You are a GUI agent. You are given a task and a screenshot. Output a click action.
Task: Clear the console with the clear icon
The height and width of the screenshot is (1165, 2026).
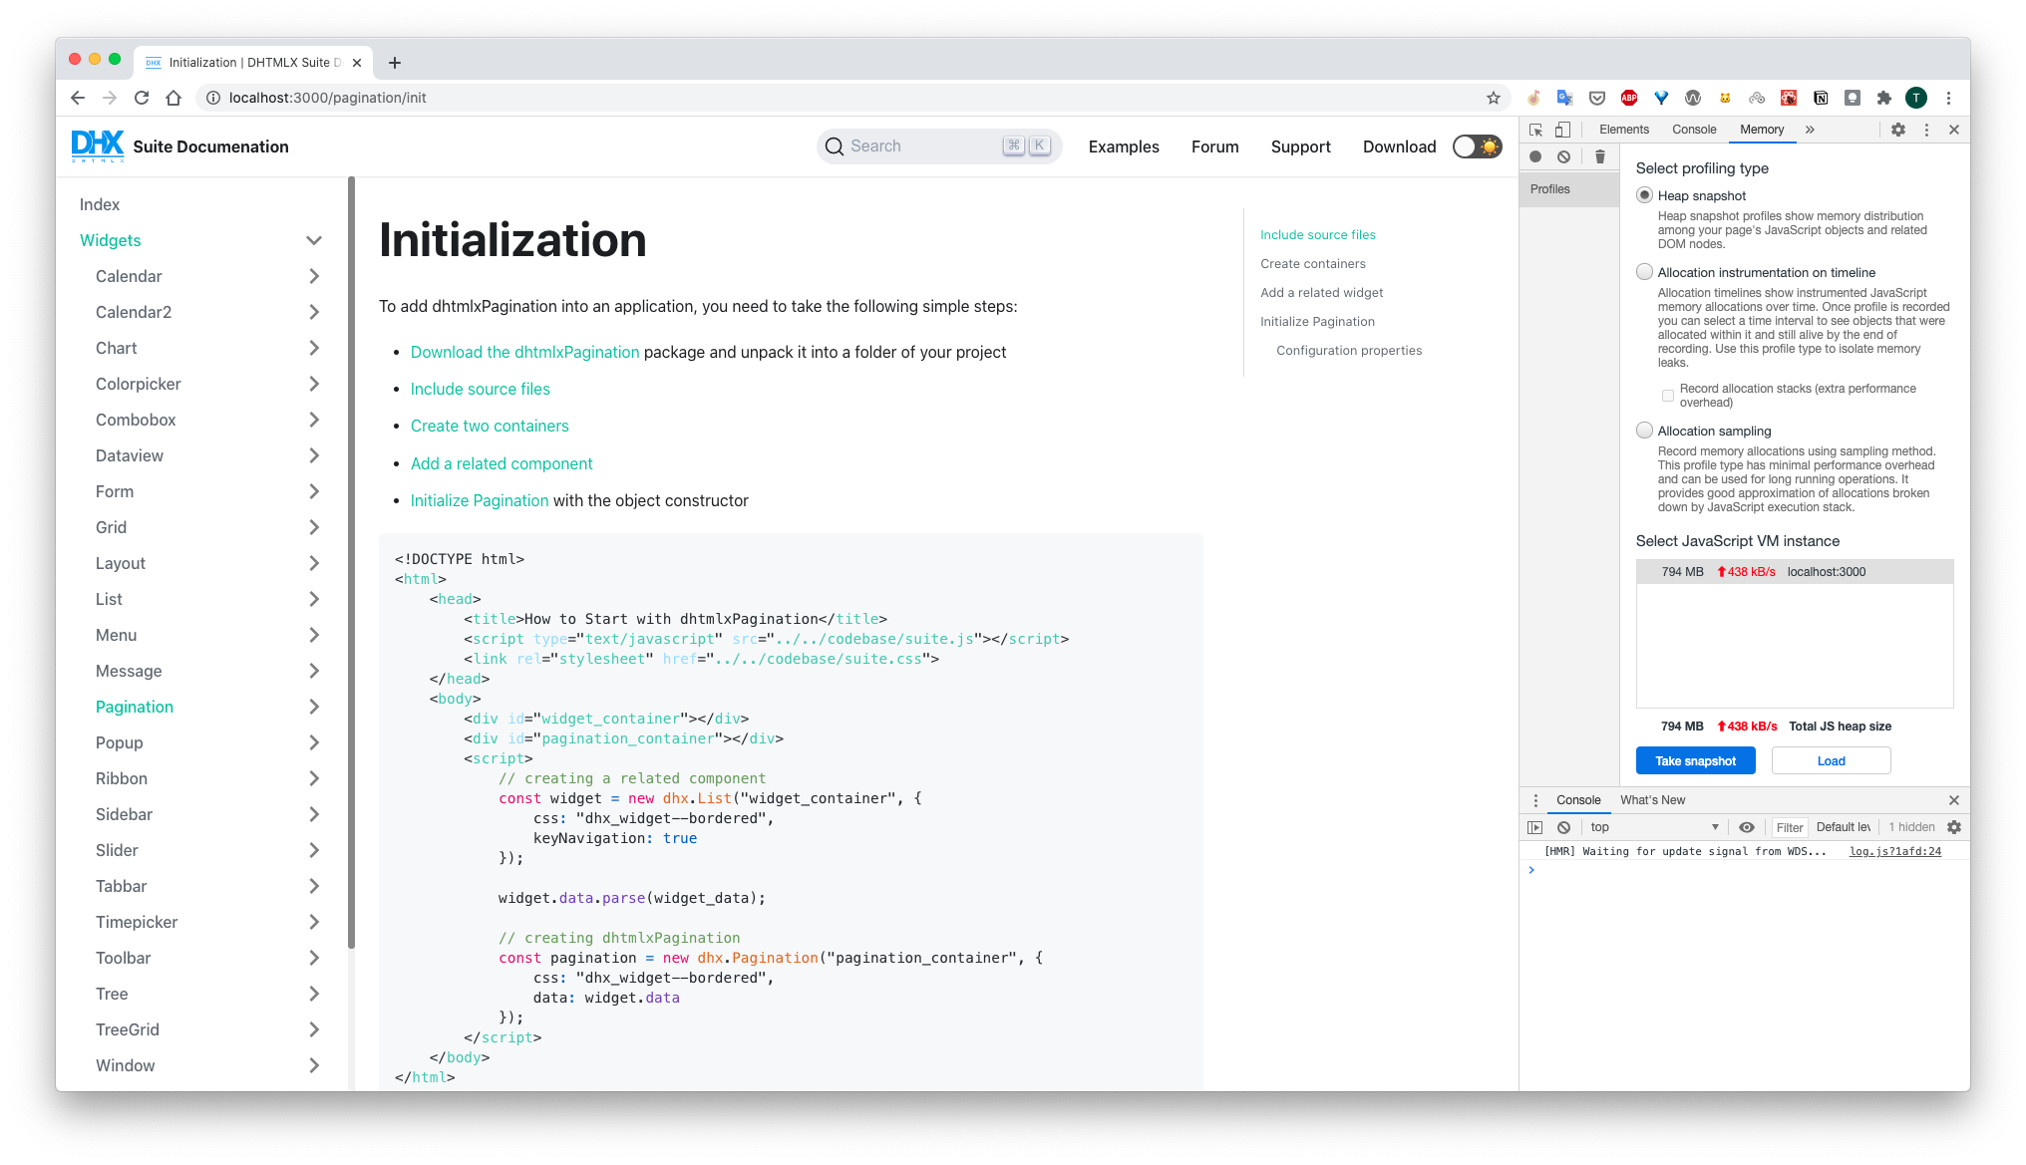(x=1563, y=827)
